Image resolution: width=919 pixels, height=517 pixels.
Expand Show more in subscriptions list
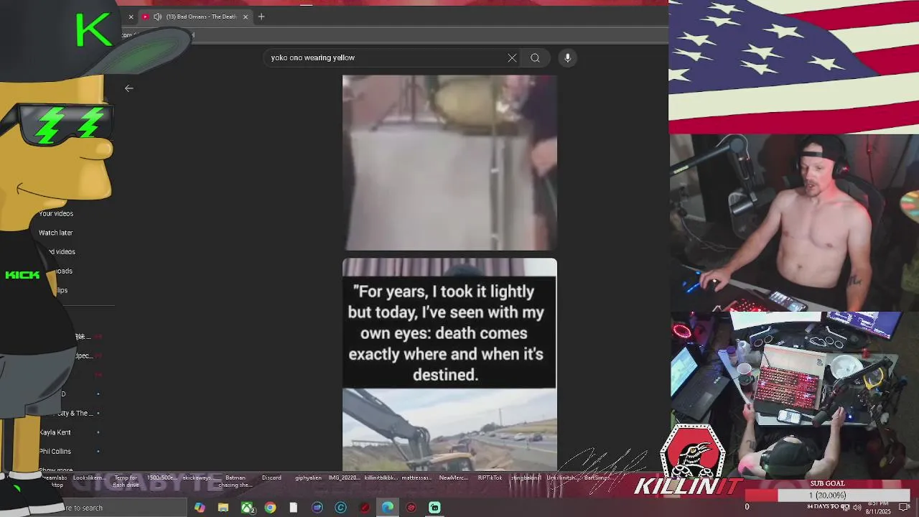[55, 470]
